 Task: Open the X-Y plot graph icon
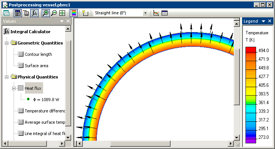point(156,13)
